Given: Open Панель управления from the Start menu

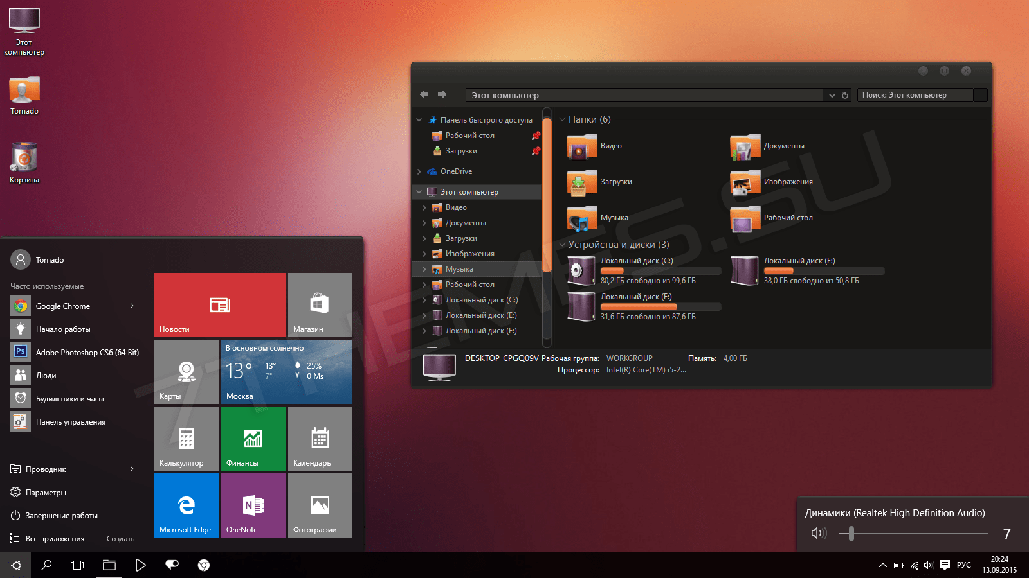Looking at the screenshot, I should tap(73, 421).
